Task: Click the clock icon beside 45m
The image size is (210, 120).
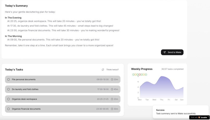Action: pyautogui.click(x=112, y=89)
